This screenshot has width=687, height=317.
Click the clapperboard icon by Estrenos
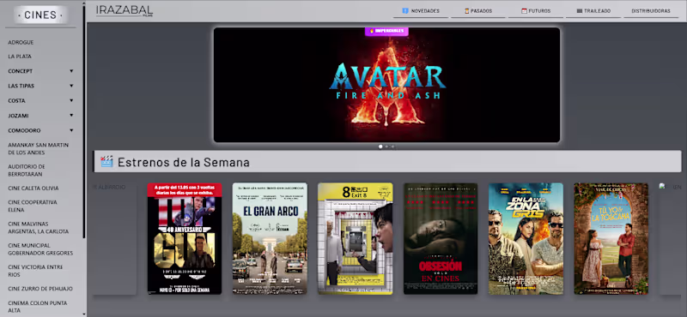point(106,161)
